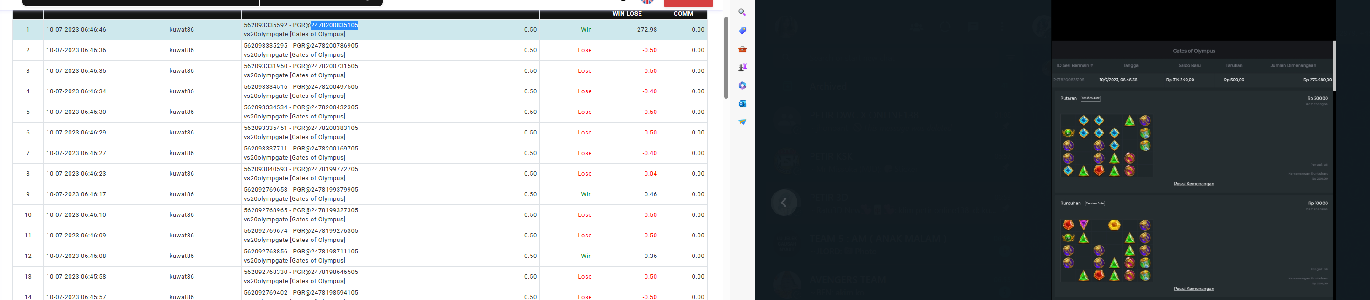Image resolution: width=1370 pixels, height=300 pixels.
Task: Click the first Posisi Kemenangan link under Putaran
Action: [x=1193, y=184]
